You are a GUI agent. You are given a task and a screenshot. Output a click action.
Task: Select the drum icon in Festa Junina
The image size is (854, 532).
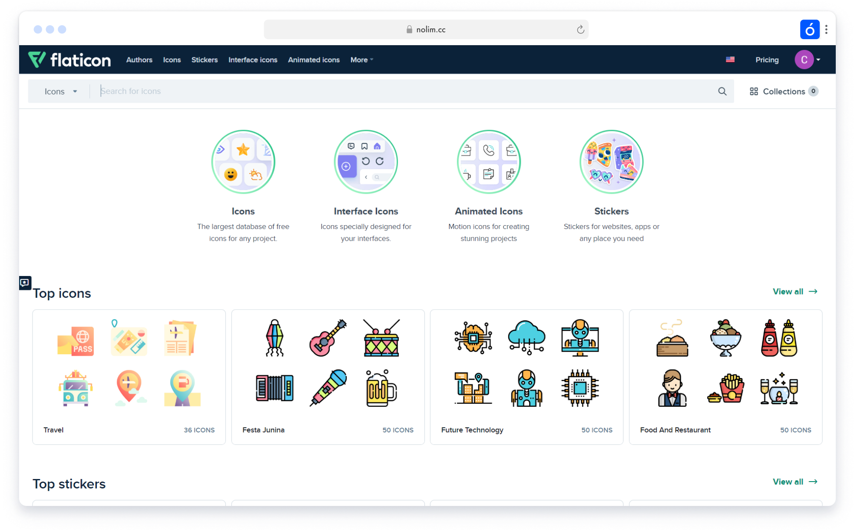click(381, 338)
